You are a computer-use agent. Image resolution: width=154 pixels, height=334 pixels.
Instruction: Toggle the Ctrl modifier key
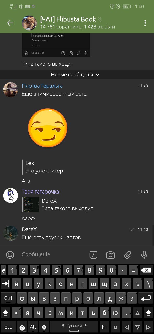click(8, 298)
